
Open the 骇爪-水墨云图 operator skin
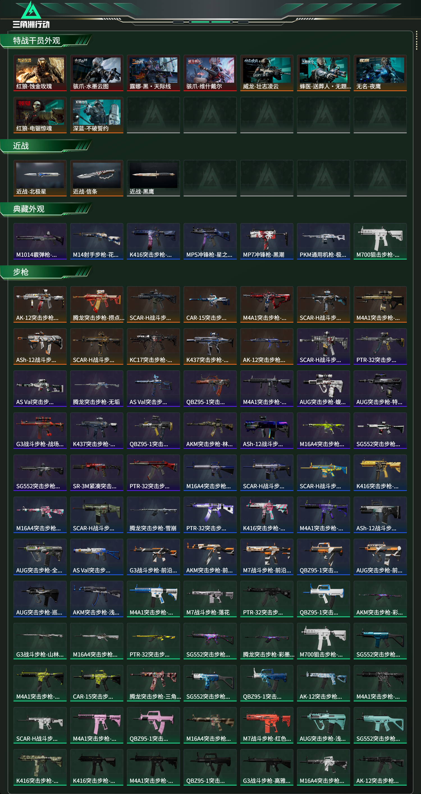[x=97, y=73]
